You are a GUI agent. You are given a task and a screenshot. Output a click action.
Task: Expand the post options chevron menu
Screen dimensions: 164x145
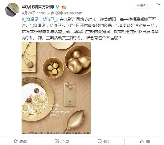159,4
